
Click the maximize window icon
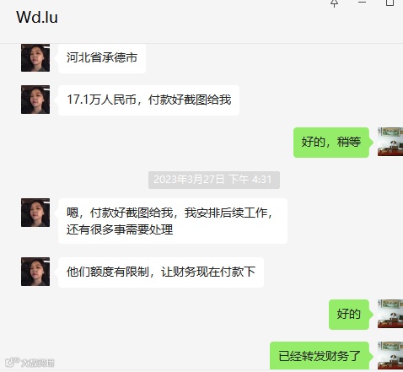pyautogui.click(x=390, y=3)
